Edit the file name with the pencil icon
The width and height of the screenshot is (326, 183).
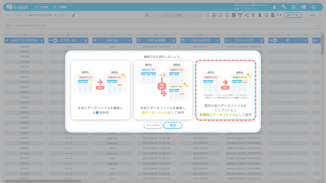[74, 15]
